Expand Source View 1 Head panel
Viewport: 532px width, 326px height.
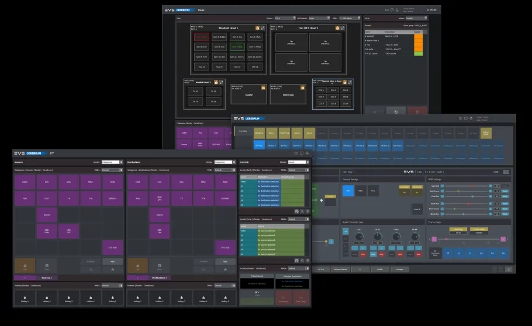click(x=350, y=82)
